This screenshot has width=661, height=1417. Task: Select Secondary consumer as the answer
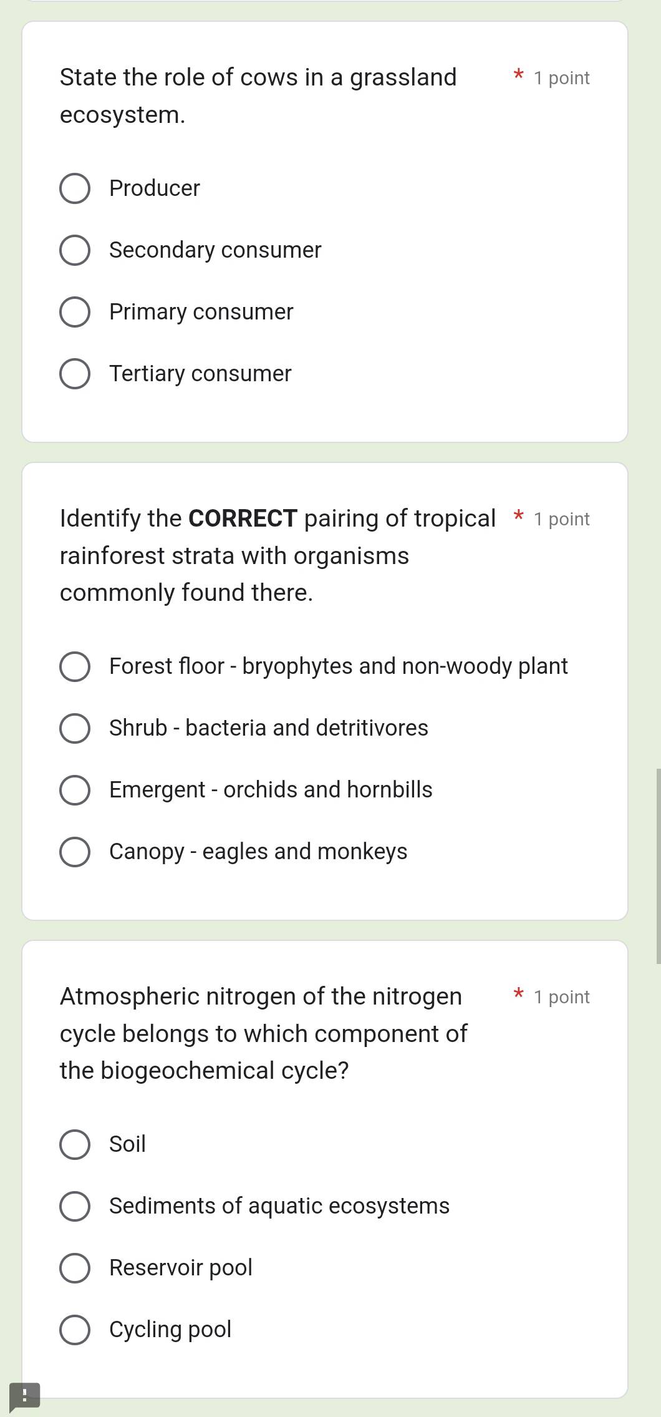[75, 250]
